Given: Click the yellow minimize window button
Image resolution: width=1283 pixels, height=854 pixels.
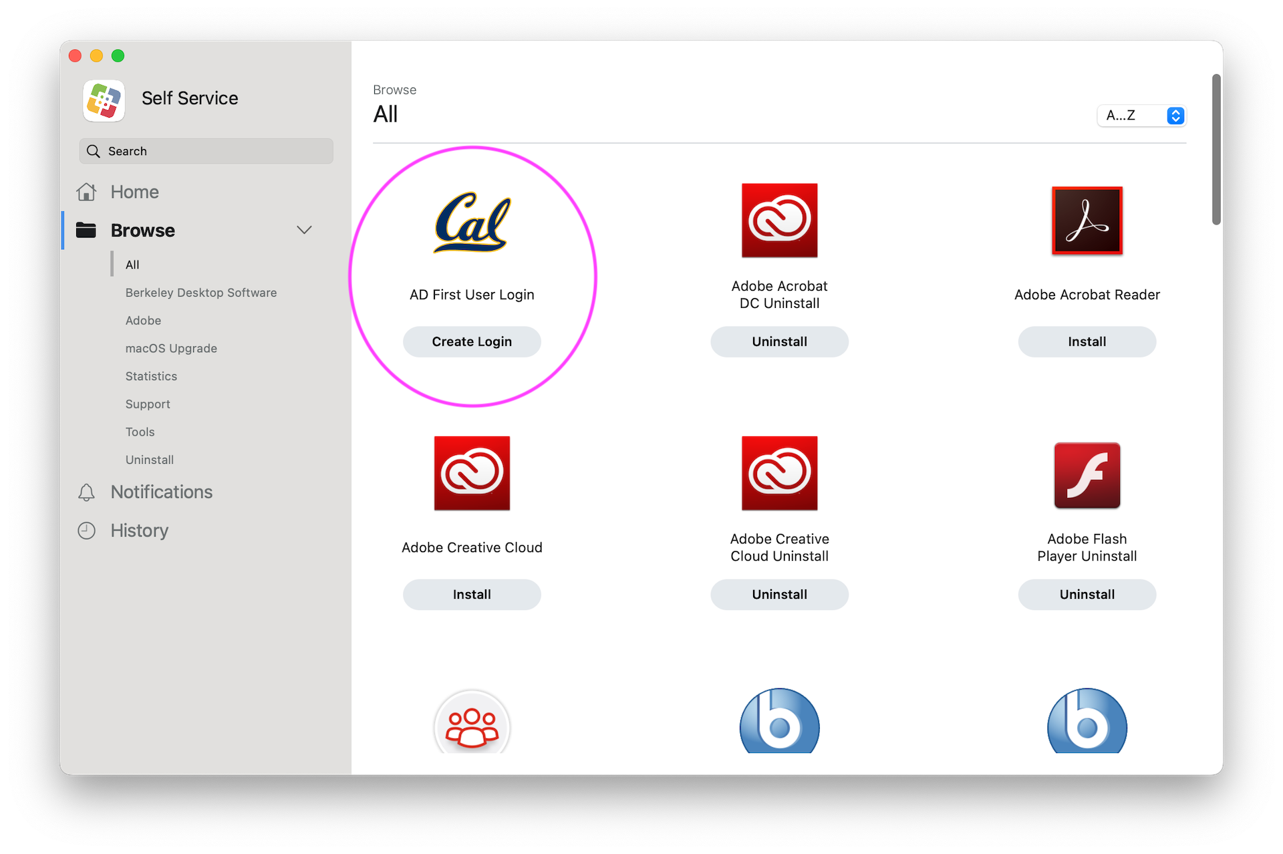Looking at the screenshot, I should pos(96,56).
